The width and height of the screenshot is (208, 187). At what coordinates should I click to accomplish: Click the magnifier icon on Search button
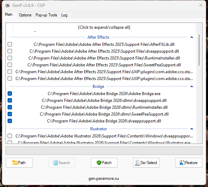pyautogui.click(x=55, y=163)
